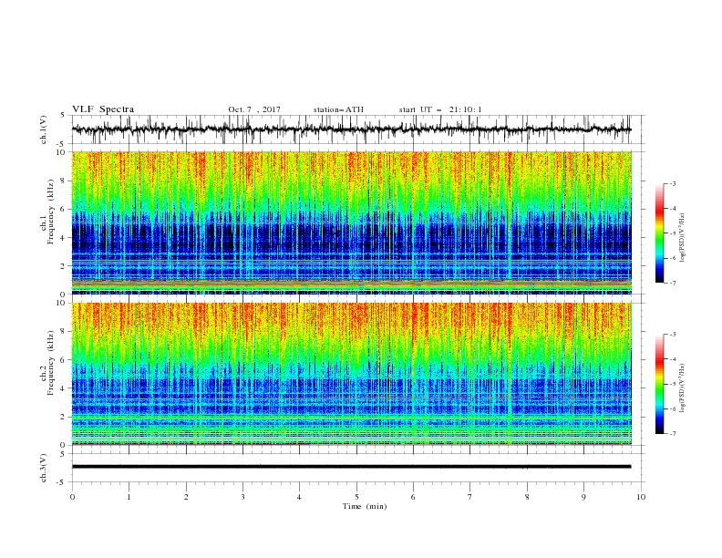Click the "-4" tick on ch.2 colorbar
The width and height of the screenshot is (722, 558).
672,359
